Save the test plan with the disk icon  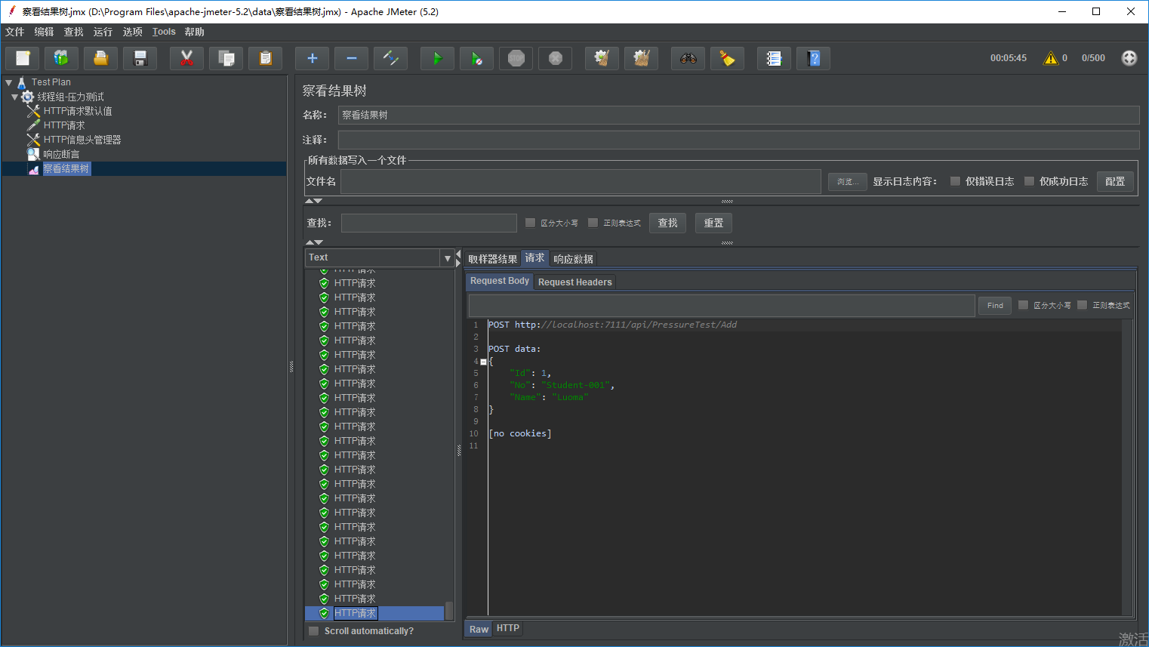(x=140, y=58)
